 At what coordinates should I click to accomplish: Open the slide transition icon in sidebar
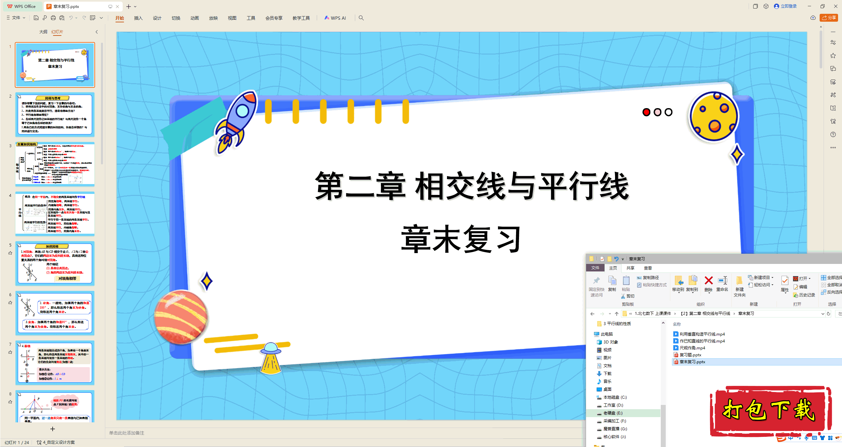[833, 69]
